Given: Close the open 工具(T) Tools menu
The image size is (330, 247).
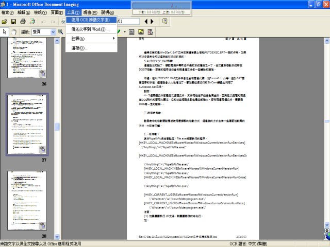Looking at the screenshot, I should (x=73, y=12).
